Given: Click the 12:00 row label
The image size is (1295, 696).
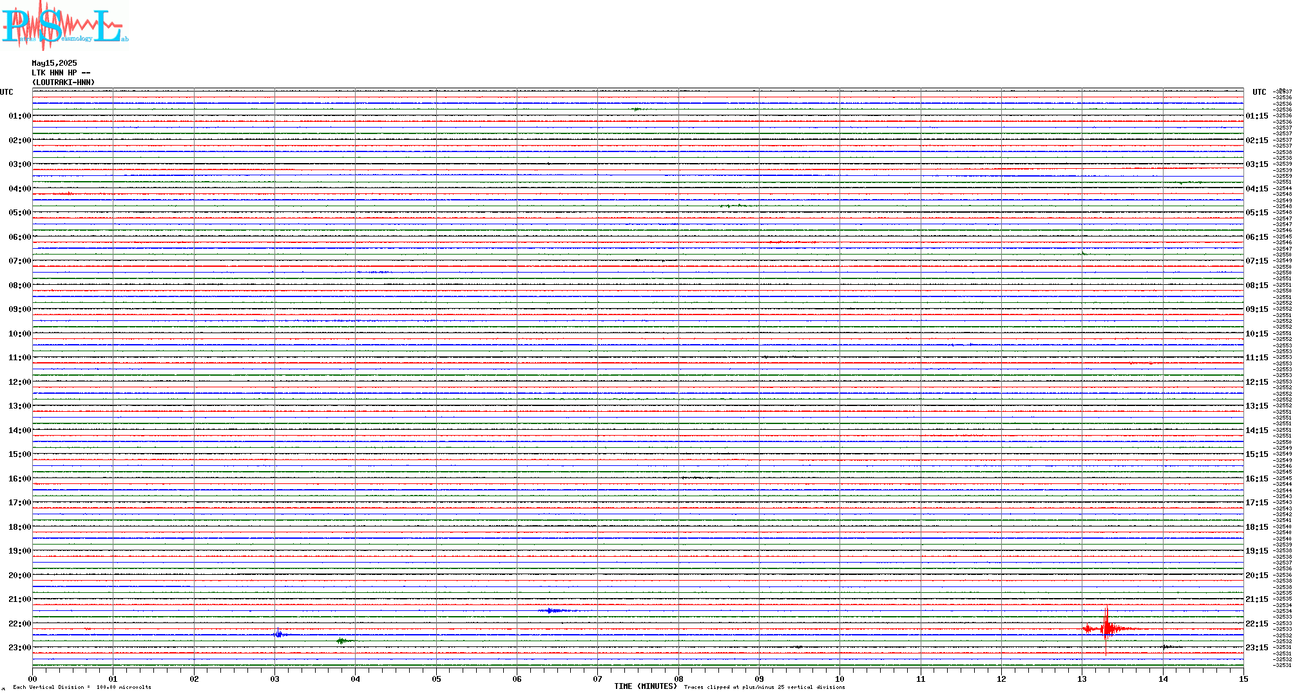Looking at the screenshot, I should tap(19, 382).
